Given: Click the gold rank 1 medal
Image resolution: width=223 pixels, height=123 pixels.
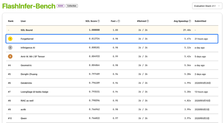Looking at the screenshot, I should 10,39.
